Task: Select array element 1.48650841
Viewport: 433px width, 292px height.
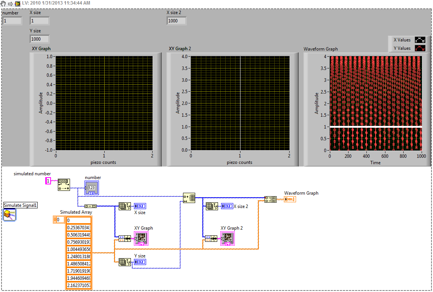Action: pyautogui.click(x=79, y=263)
